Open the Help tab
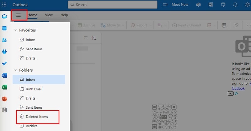This screenshot has height=131, width=251. coord(64,15)
